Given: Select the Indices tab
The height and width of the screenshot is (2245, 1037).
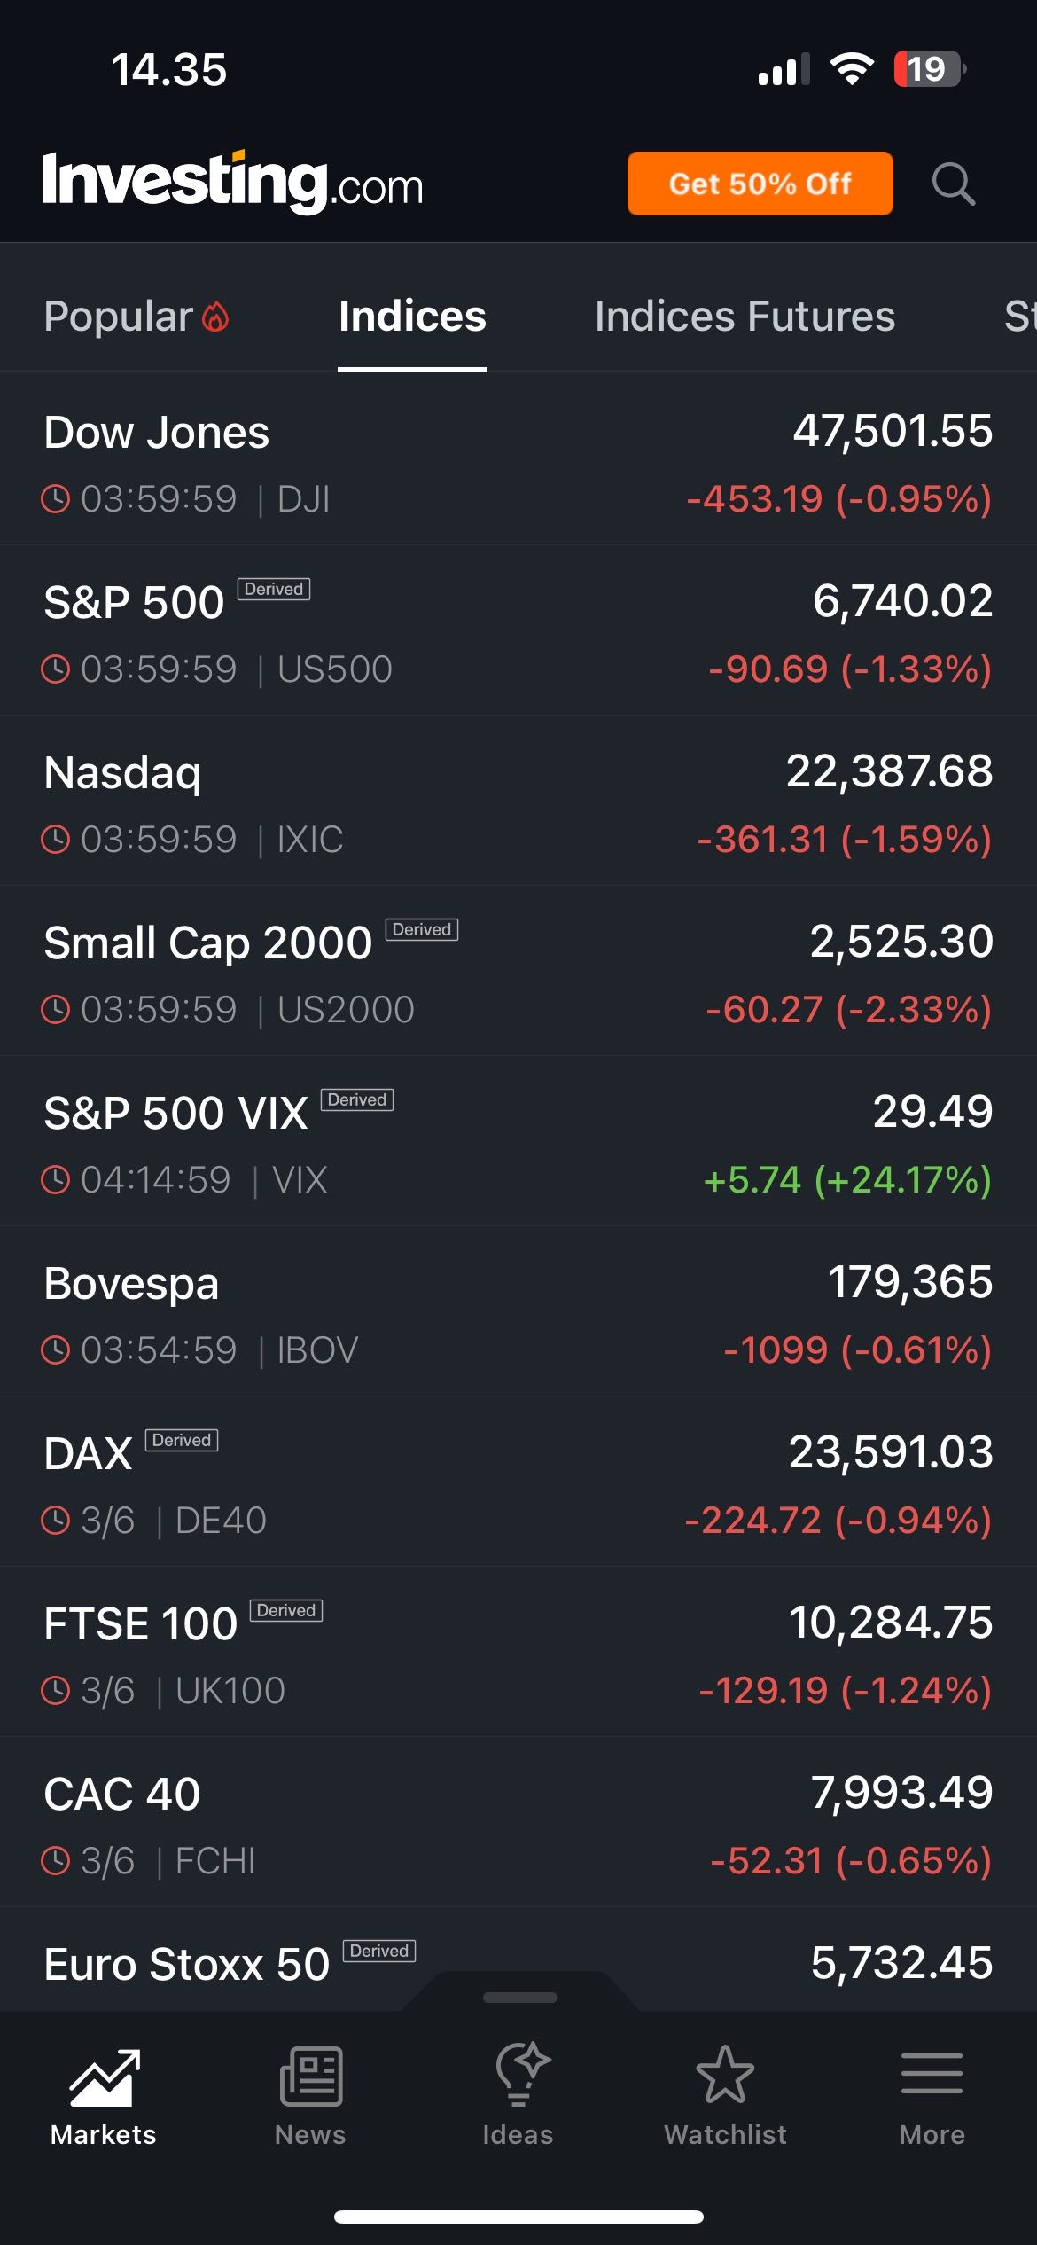Looking at the screenshot, I should pos(412,317).
